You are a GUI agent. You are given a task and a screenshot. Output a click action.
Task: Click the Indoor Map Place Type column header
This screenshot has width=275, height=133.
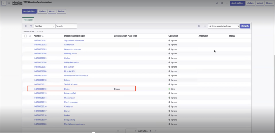coord(74,36)
